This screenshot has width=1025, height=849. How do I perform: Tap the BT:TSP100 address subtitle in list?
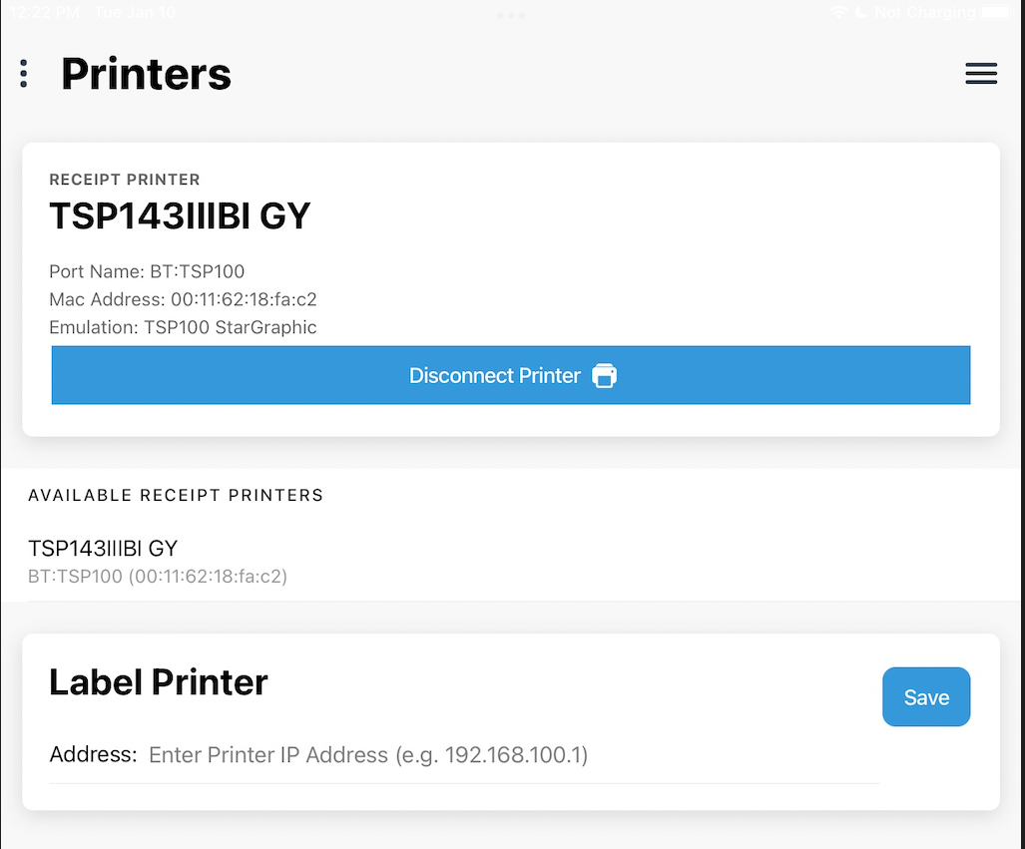coord(158,576)
